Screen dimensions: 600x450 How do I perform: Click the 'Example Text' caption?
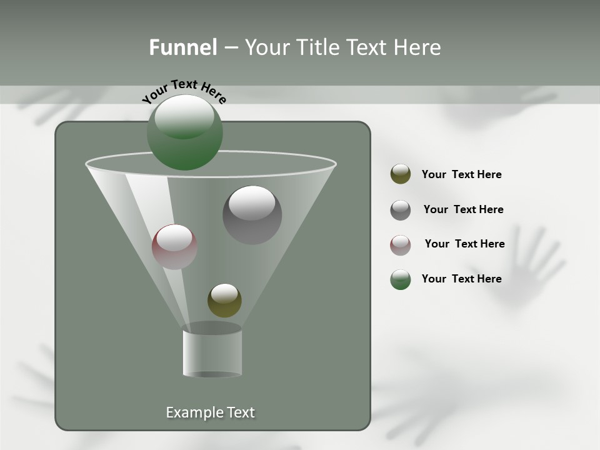tap(210, 412)
